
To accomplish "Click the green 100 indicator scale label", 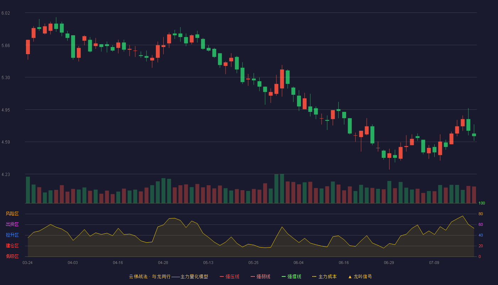I will pos(482,203).
